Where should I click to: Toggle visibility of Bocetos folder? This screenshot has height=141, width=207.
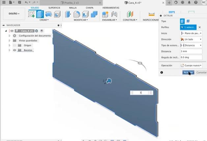(15, 50)
